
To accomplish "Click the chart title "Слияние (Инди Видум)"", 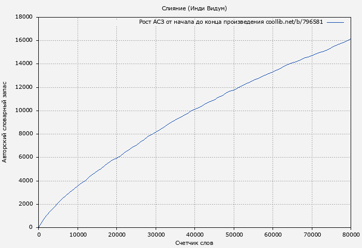I will [194, 8].
